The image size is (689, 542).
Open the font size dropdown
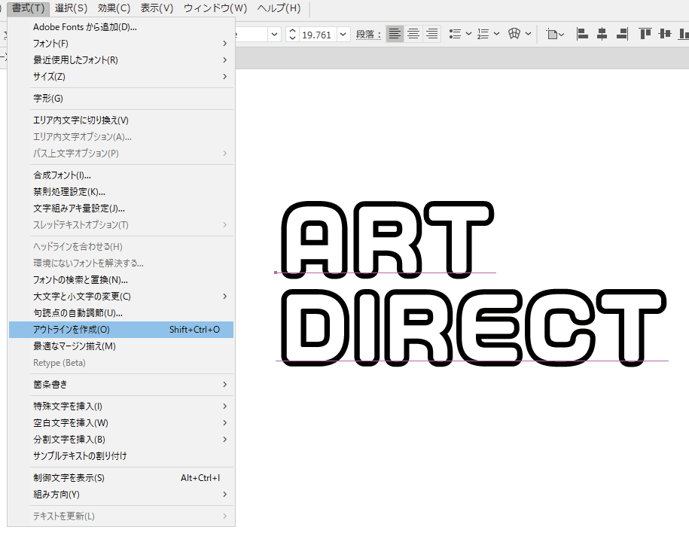pos(343,34)
